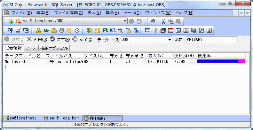Open the user management icon

pyautogui.click(x=38, y=31)
